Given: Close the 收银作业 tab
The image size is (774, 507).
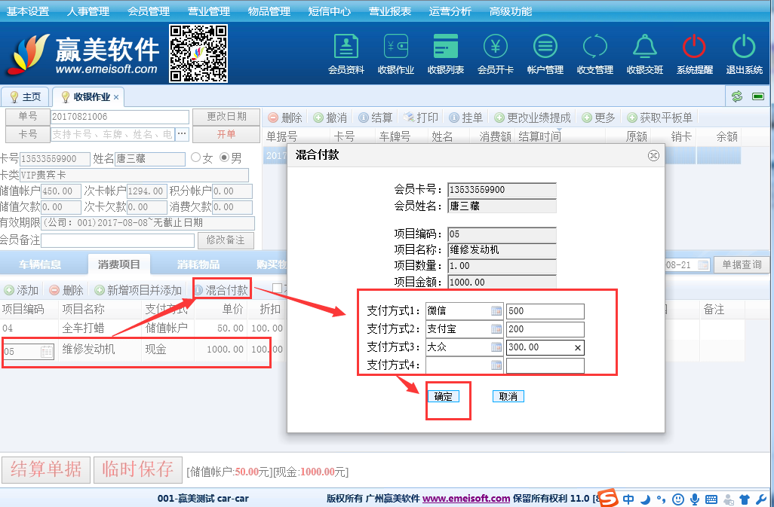Looking at the screenshot, I should 116,97.
